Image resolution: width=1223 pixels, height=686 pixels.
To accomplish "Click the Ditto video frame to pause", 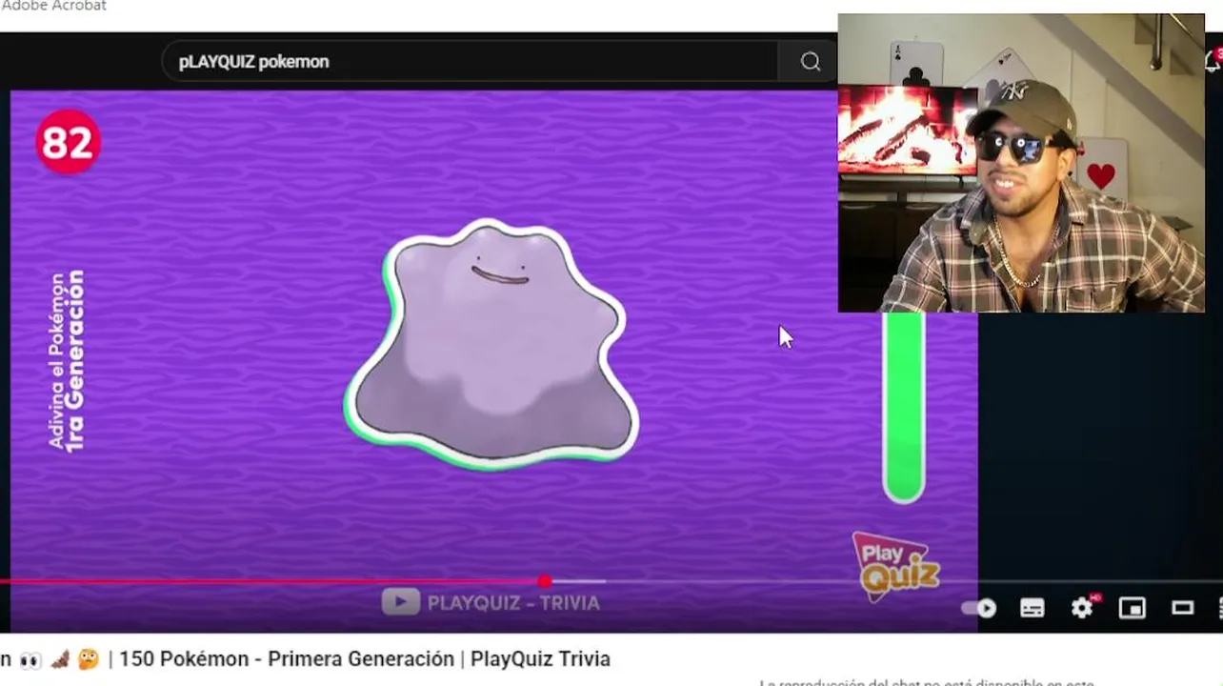I will 491,345.
